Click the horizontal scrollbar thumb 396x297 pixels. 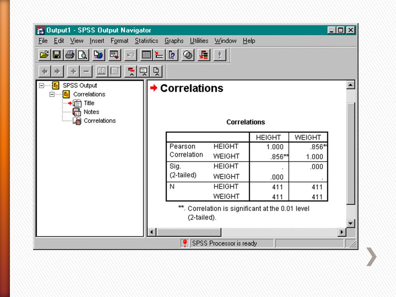[x=189, y=232]
